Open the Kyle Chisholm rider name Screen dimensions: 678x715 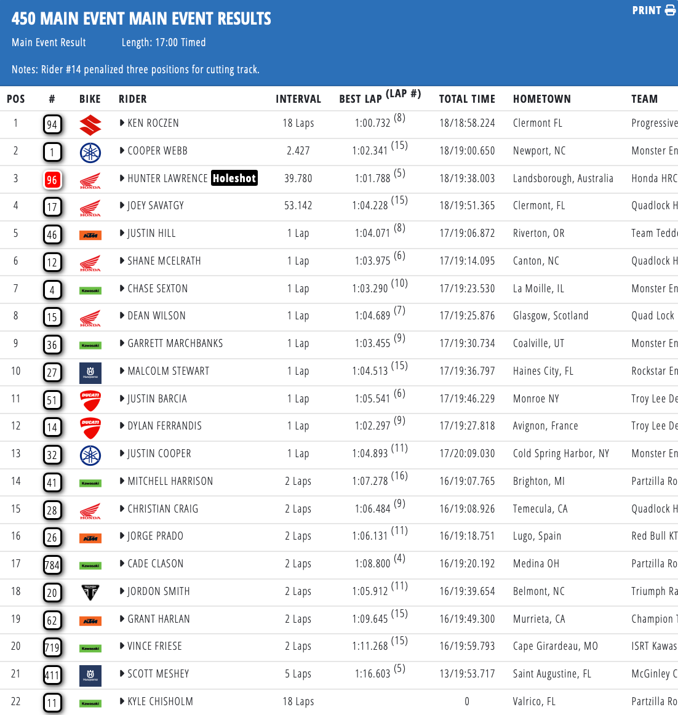(160, 701)
